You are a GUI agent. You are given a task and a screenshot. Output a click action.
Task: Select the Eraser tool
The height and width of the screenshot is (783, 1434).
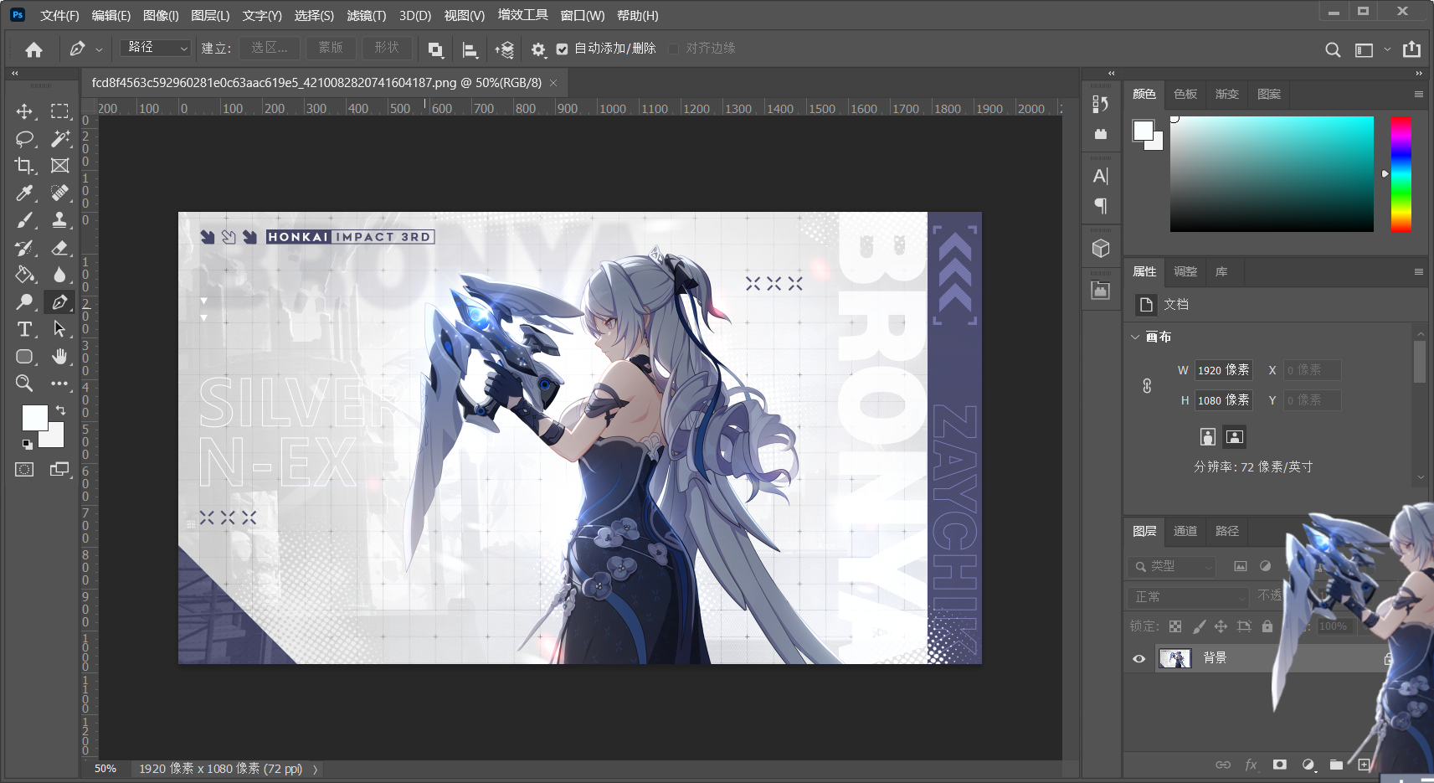(x=59, y=248)
